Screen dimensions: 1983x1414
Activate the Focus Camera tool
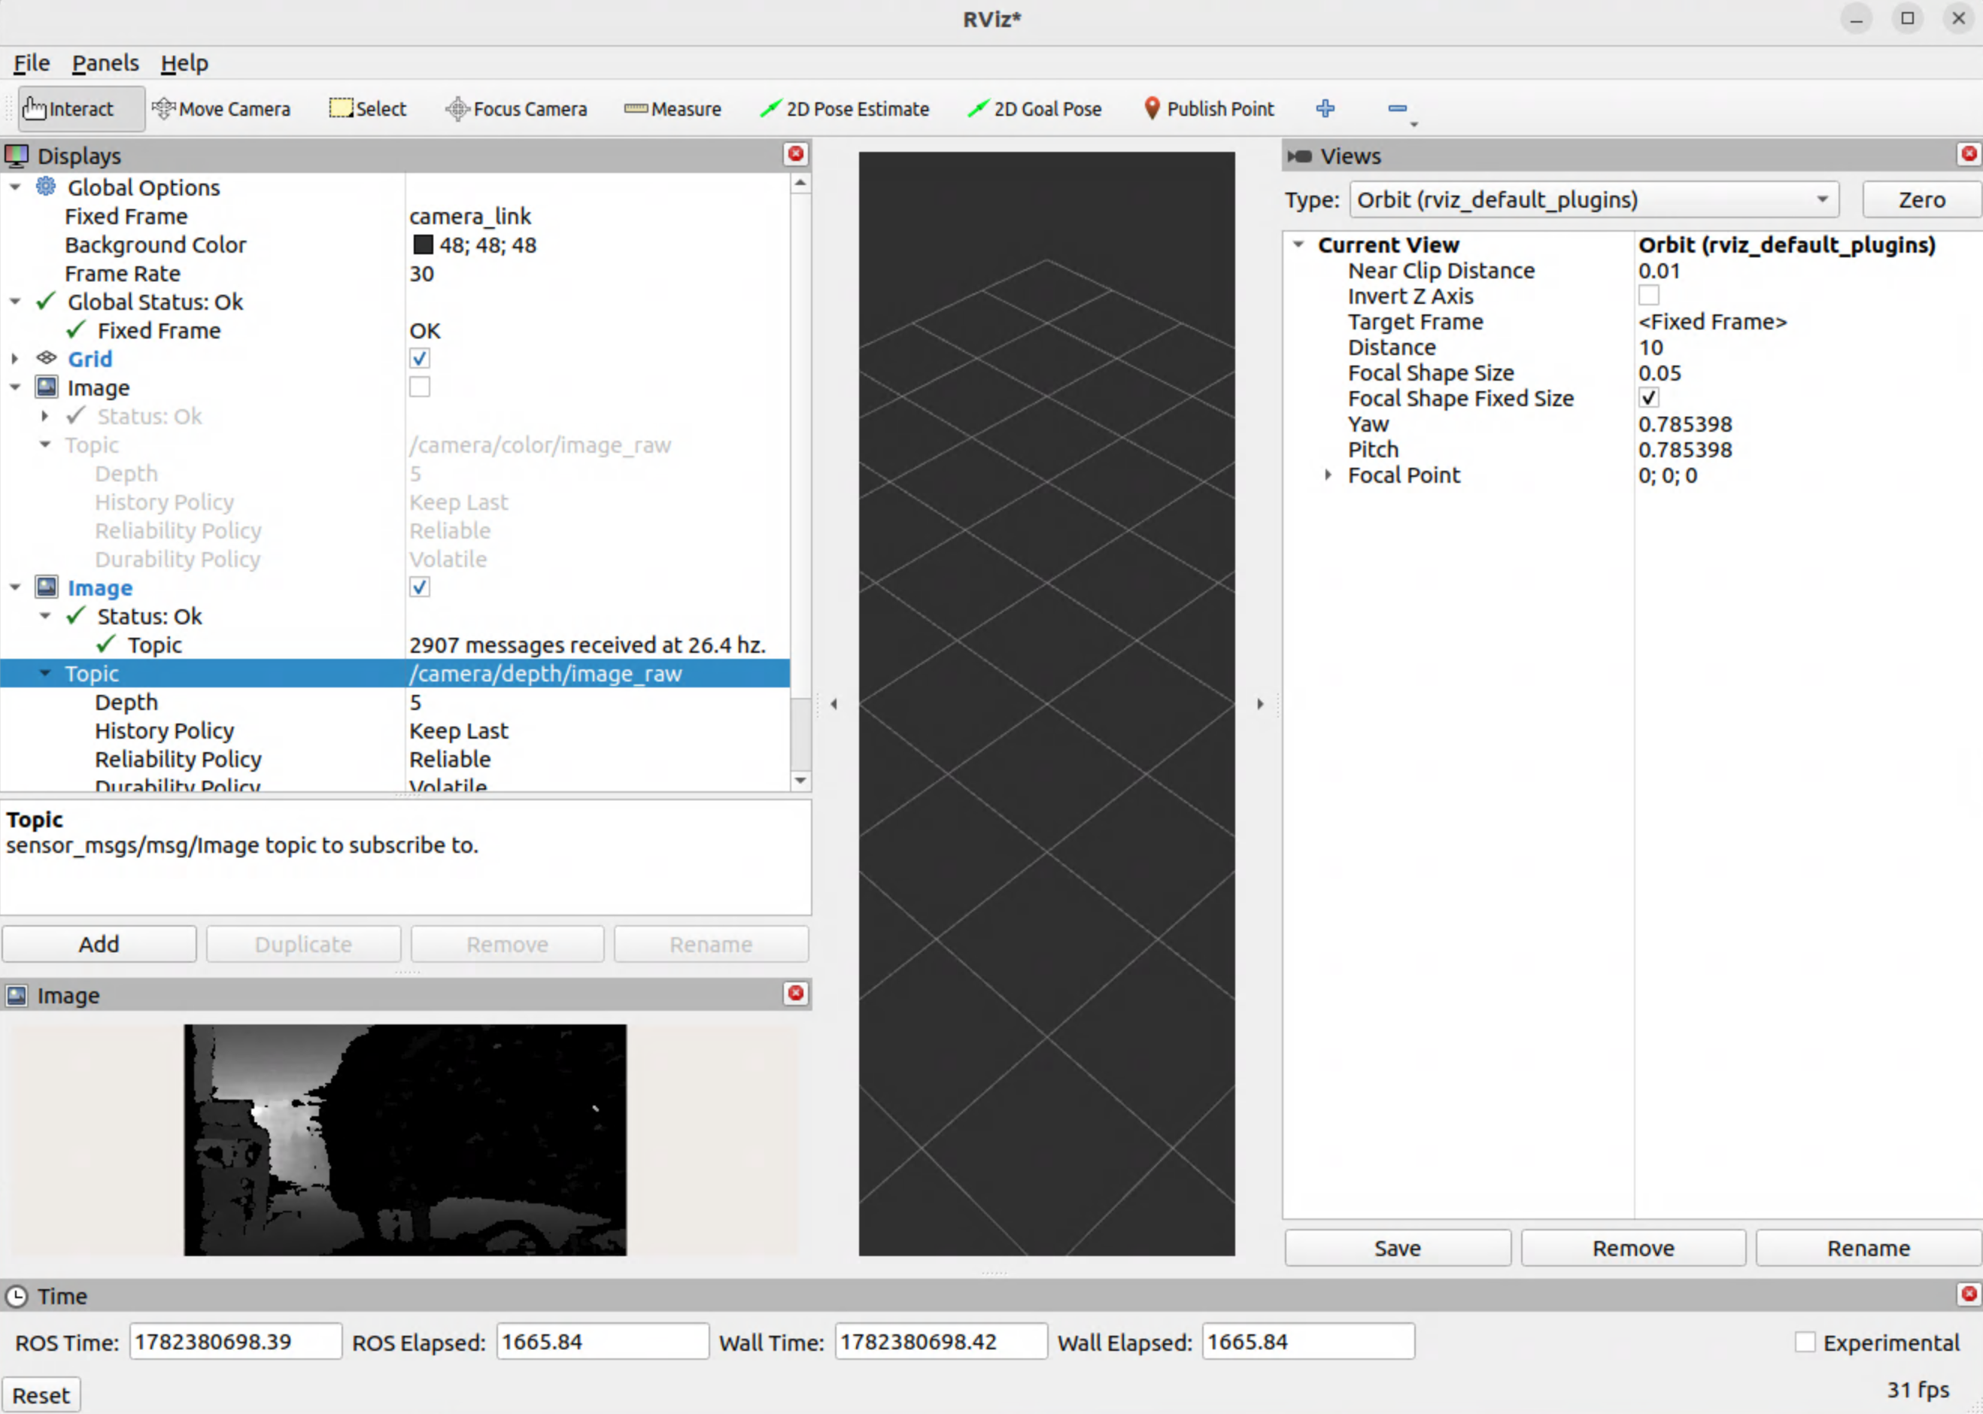point(515,109)
